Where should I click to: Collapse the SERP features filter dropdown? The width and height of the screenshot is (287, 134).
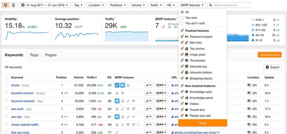pos(192,5)
